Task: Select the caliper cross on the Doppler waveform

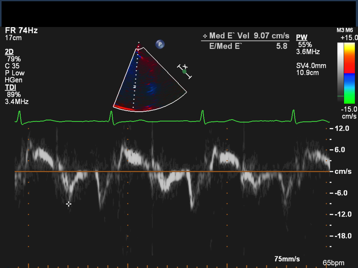Action: tap(69, 204)
